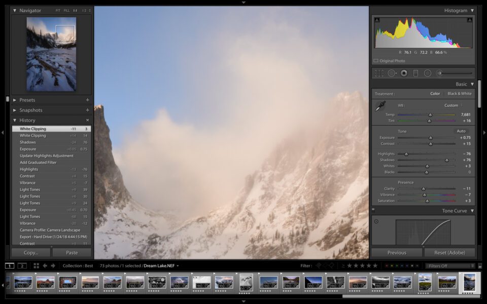Toggle the green color label filter
The width and height of the screenshot is (487, 304).
(397, 266)
